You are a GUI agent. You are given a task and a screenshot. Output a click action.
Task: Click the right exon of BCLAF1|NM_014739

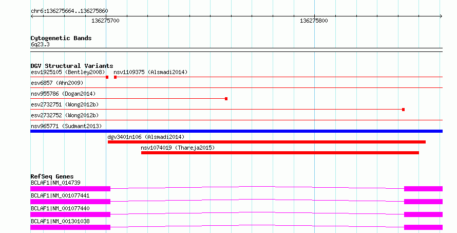pos(423,189)
